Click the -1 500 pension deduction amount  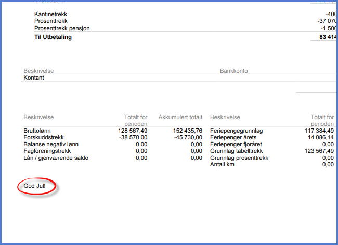pyautogui.click(x=328, y=28)
